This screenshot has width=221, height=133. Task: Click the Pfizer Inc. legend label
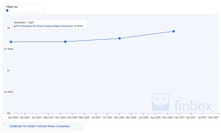(12, 7)
